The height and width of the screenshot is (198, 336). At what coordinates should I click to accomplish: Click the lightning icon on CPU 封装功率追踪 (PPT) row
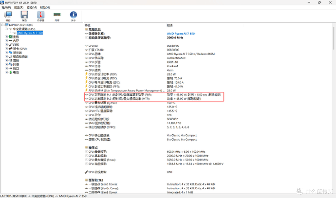pos(86,86)
